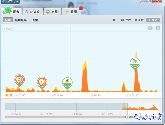165x125 pixels.
Task: Set time range to 5 分钟
Action: (x=153, y=20)
